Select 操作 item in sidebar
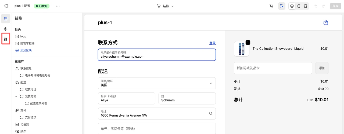This screenshot has width=344, height=134. [x=23, y=131]
